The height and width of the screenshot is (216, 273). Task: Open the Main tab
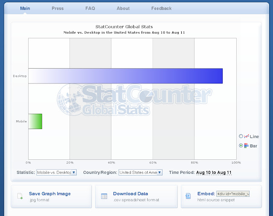tap(25, 9)
